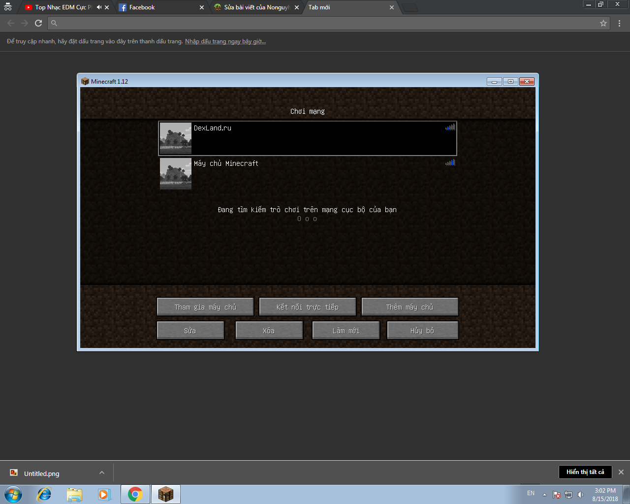630x504 pixels.
Task: Open Windows Explorer from the taskbar
Action: [x=74, y=494]
